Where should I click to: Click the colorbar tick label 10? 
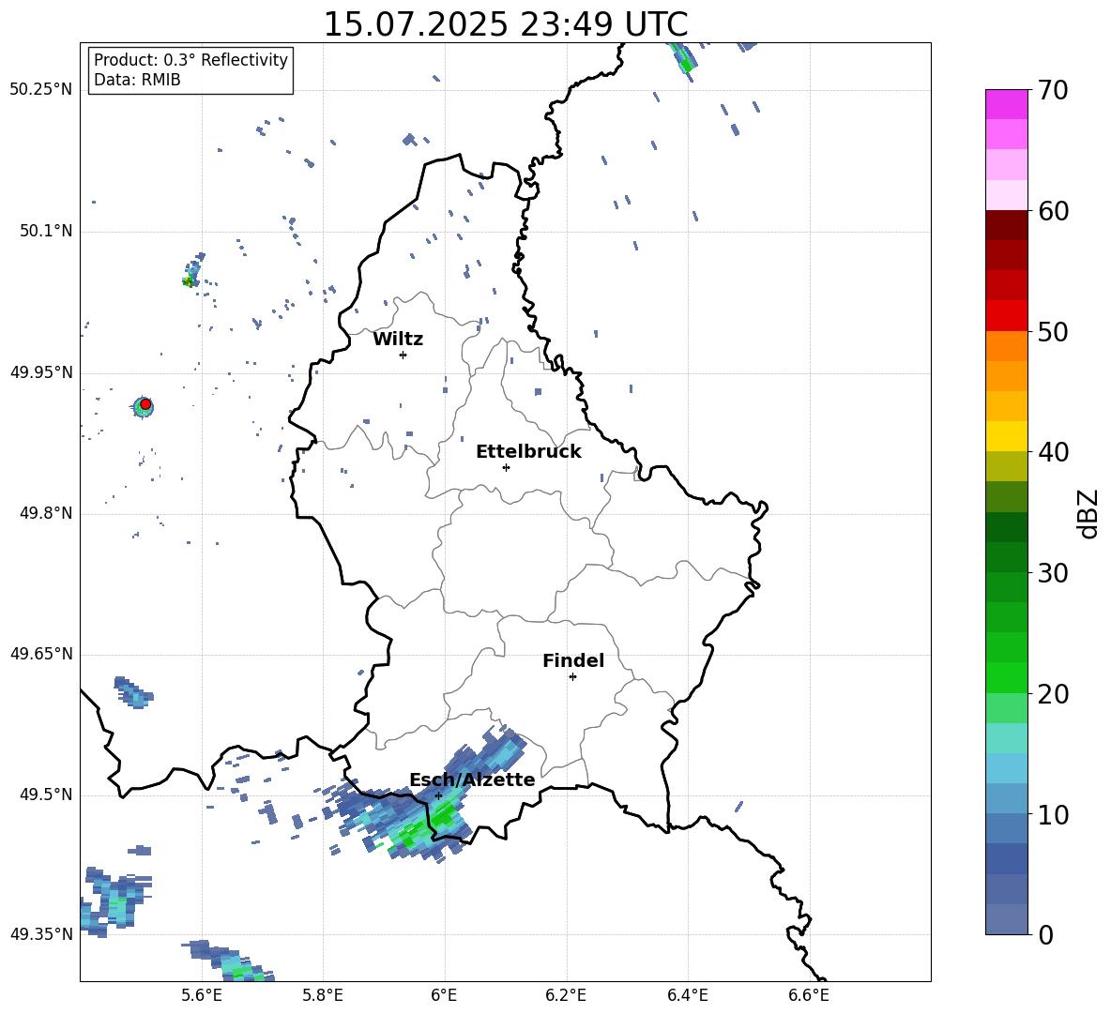(1053, 814)
